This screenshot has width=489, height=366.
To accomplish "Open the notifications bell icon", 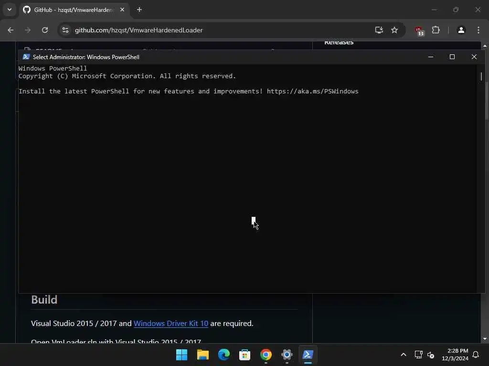I will 476,355.
